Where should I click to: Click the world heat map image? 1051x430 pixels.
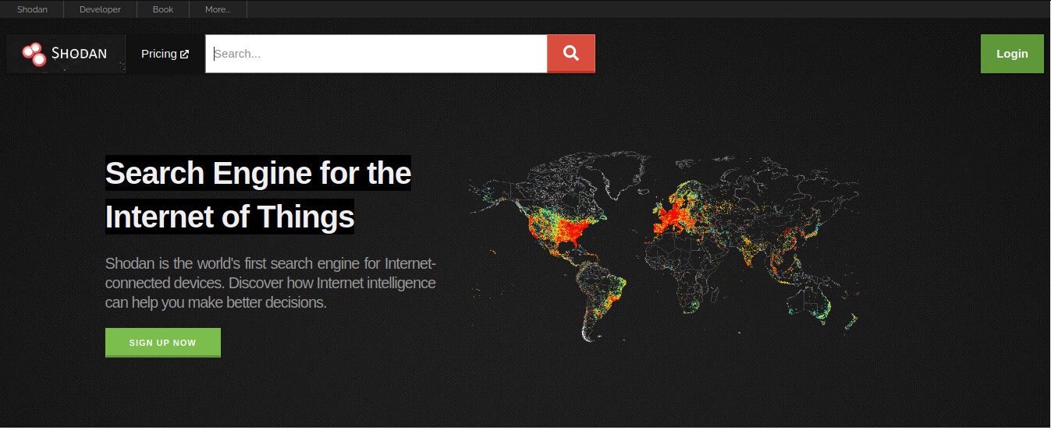664,245
